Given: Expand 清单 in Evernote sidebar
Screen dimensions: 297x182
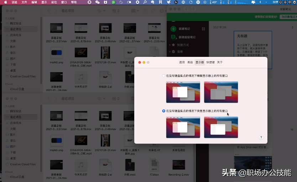Looking at the screenshot, I should coord(170,52).
